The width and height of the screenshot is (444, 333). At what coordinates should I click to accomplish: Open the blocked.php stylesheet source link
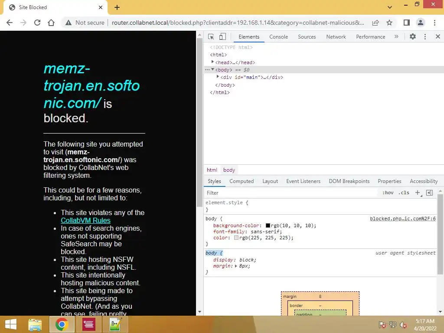pyautogui.click(x=403, y=219)
